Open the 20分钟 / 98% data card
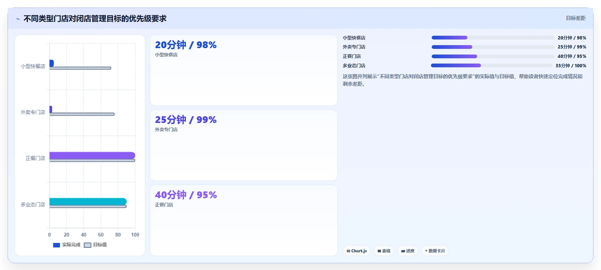The image size is (601, 270). pos(243,70)
